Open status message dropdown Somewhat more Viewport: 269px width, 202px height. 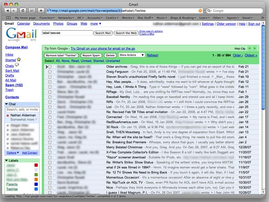point(24,119)
